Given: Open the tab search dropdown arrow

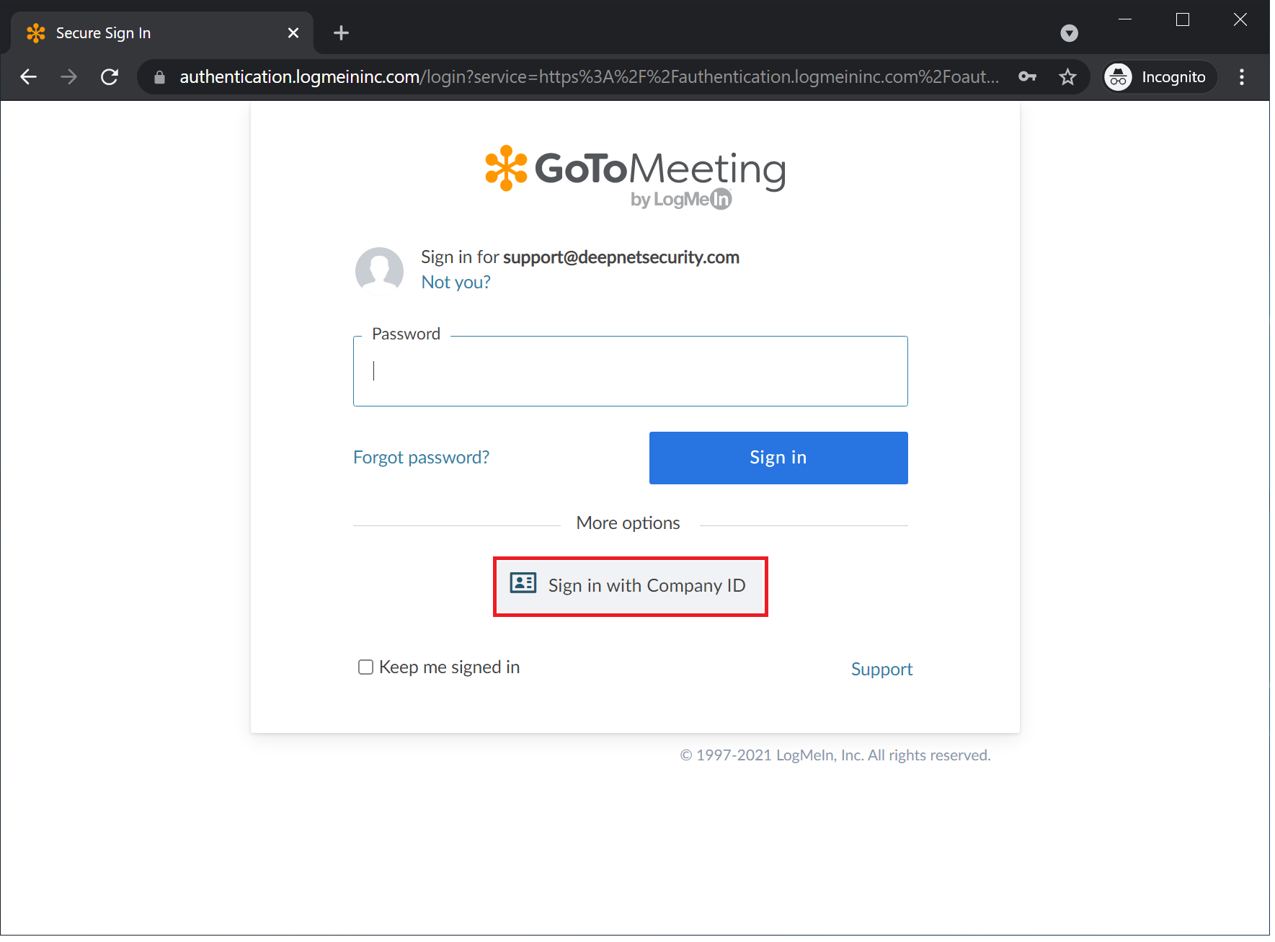Looking at the screenshot, I should tap(1070, 33).
